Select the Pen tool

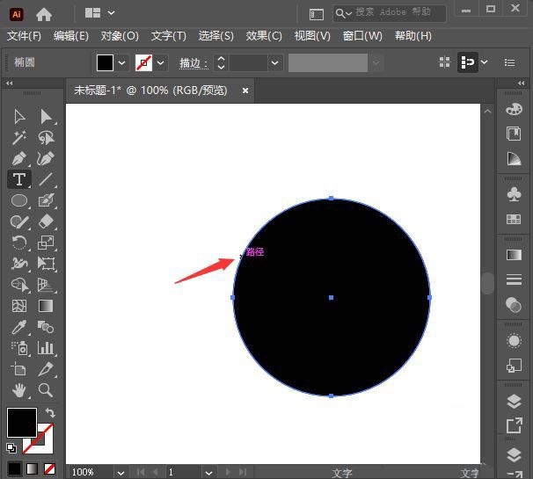tap(19, 159)
